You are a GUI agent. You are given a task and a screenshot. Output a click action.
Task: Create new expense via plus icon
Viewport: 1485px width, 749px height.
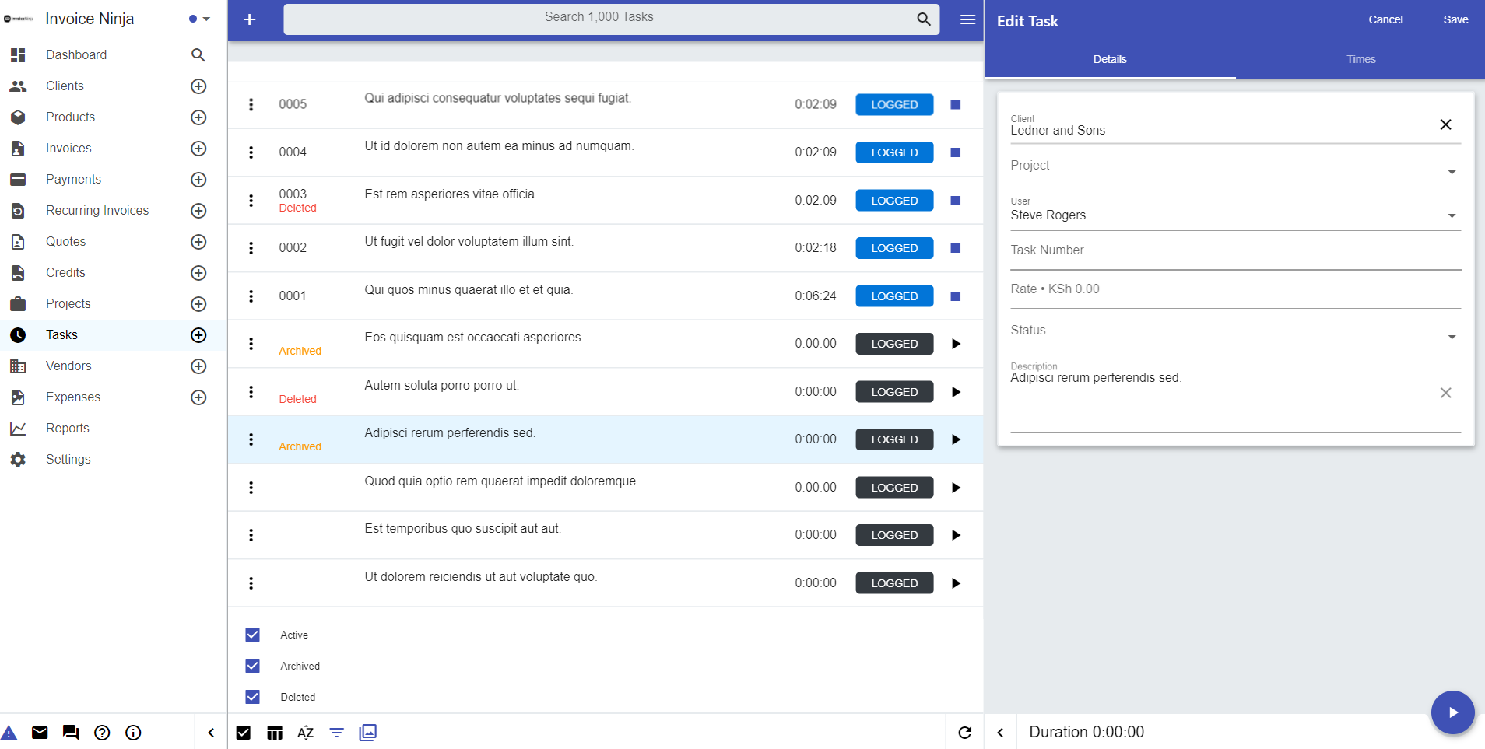198,397
